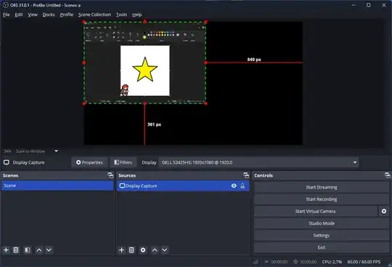Screen dimensions: 392x267
Task: Click the OBS logo in title bar
Action: pyautogui.click(x=6, y=5)
